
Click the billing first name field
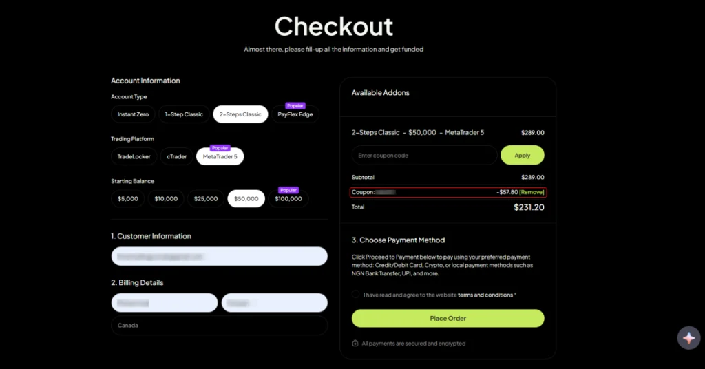165,303
